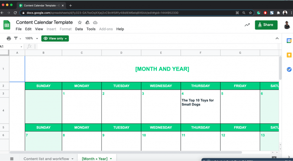
Task: Open the 100% zoom level dropdown
Action: 32,39
